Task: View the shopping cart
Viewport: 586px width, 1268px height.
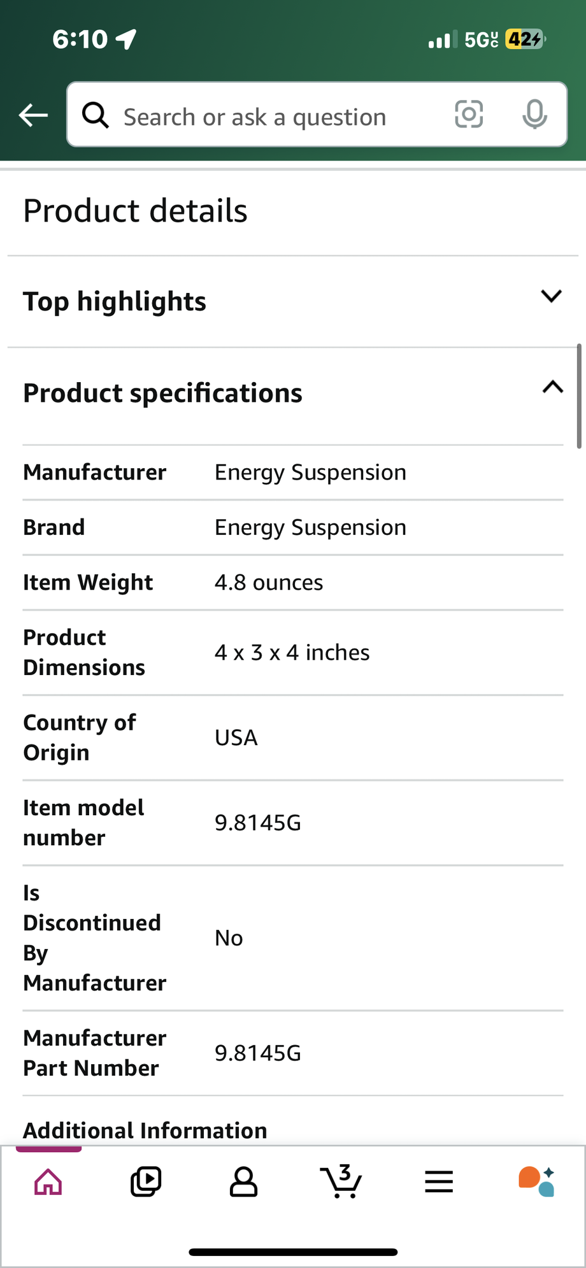Action: pyautogui.click(x=341, y=1182)
